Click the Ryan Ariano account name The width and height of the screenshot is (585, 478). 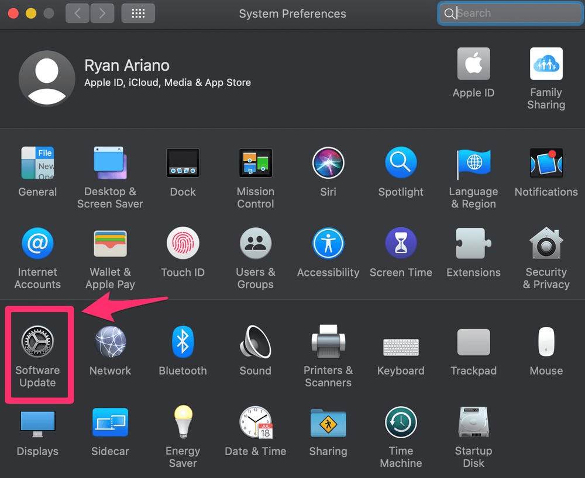pyautogui.click(x=127, y=65)
